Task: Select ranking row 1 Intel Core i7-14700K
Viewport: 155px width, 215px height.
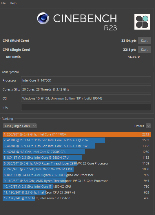Action: coord(76,134)
